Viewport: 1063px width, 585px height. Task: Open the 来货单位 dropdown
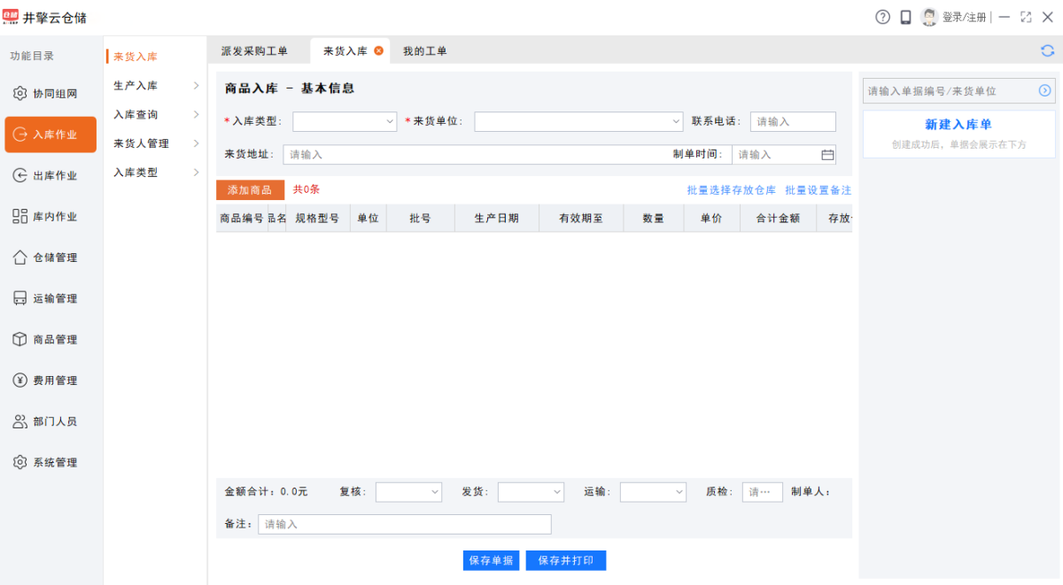coord(578,121)
